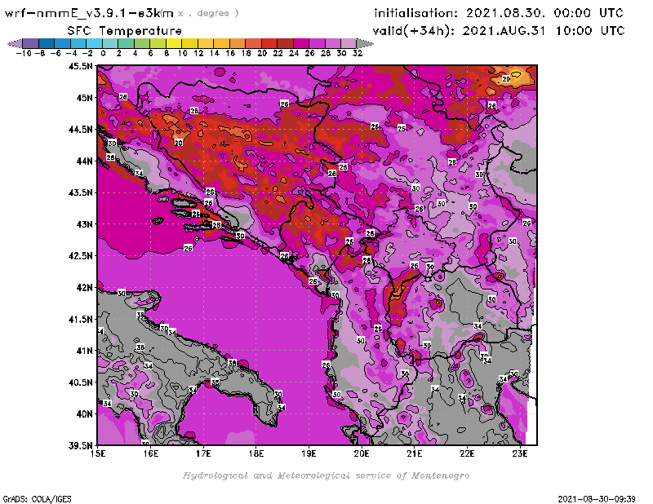Click the latitude axis label '45N'
Viewport: 653px width, 504px height.
click(x=85, y=98)
